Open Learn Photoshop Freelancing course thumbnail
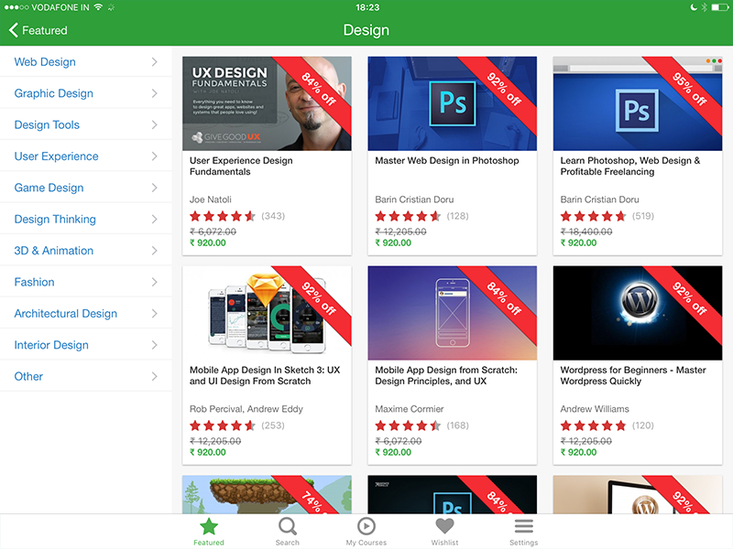733x549 pixels. [638, 103]
